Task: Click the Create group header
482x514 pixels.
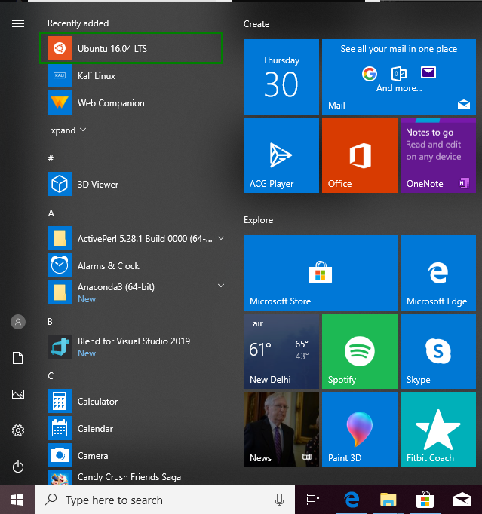Action: (256, 24)
